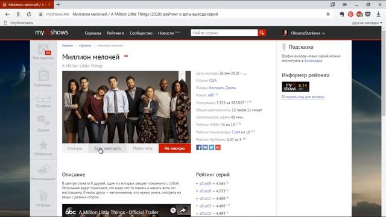The width and height of the screenshot is (386, 217).
Task: Go back with the browser back arrow
Action: point(7,14)
